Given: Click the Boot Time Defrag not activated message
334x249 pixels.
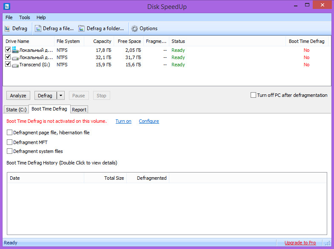Looking at the screenshot, I should (57, 121).
